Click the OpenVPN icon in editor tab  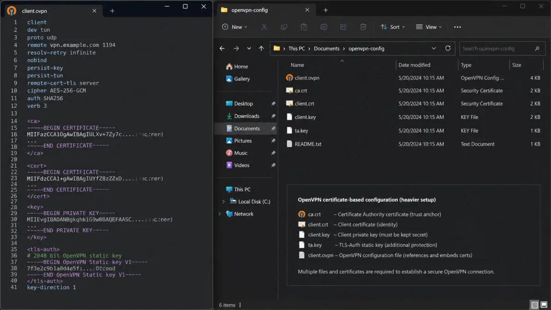tap(12, 11)
